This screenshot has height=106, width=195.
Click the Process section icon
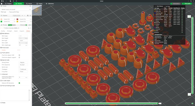1,25
